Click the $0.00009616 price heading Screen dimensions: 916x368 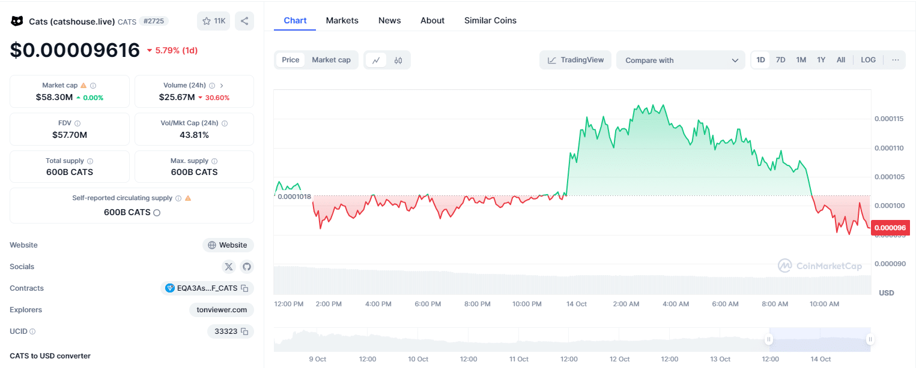point(75,50)
